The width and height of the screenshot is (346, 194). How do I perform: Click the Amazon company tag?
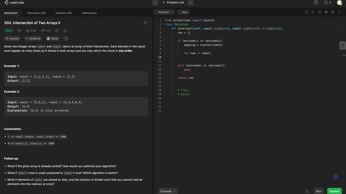click(12, 38)
